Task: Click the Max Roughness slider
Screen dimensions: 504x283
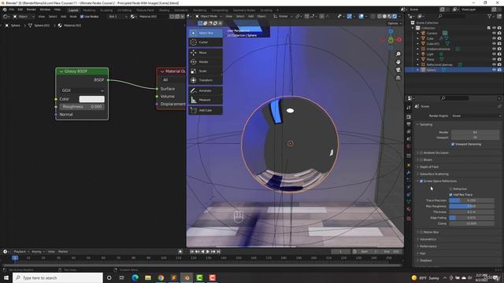Action: (471, 206)
